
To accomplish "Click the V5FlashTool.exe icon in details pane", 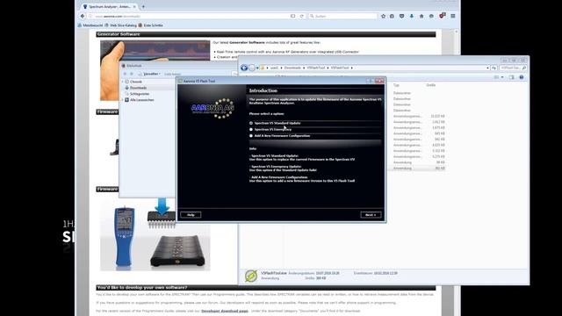I will [251, 276].
